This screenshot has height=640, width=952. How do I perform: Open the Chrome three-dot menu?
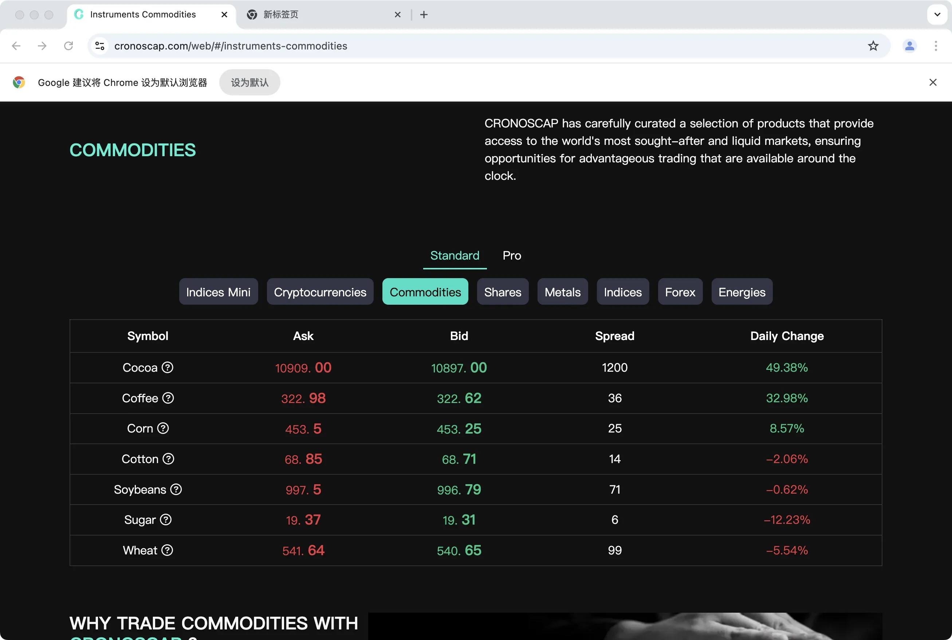click(936, 46)
